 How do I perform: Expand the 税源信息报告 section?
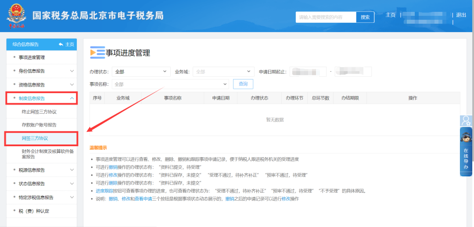[42, 170]
